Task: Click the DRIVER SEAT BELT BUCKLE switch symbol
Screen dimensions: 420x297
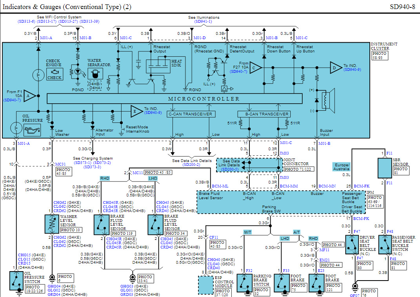Action: point(352,245)
